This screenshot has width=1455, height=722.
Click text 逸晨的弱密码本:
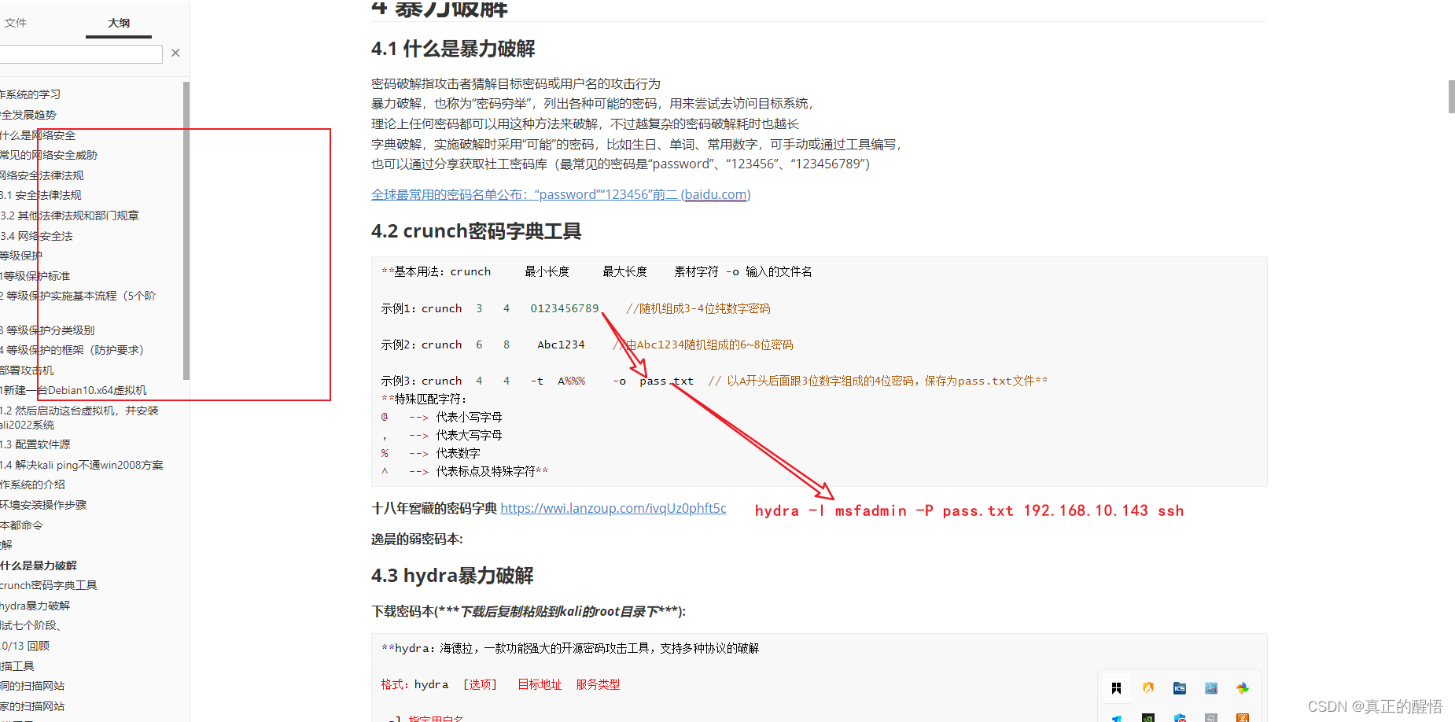tap(417, 539)
